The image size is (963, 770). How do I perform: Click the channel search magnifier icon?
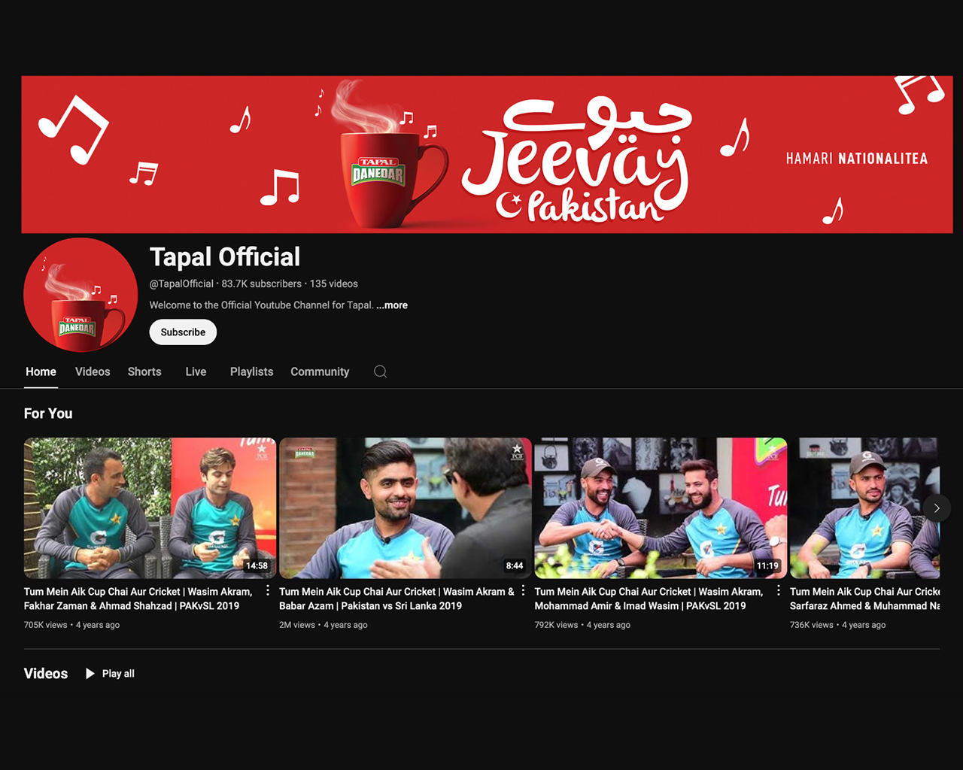tap(381, 371)
